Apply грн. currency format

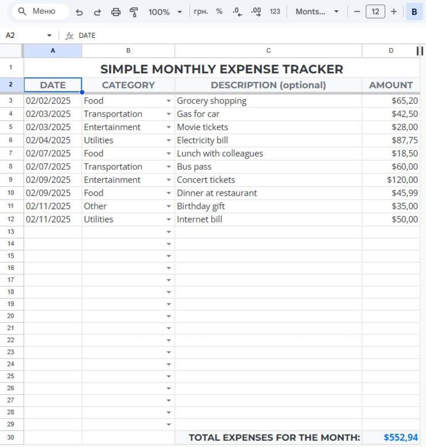(201, 12)
